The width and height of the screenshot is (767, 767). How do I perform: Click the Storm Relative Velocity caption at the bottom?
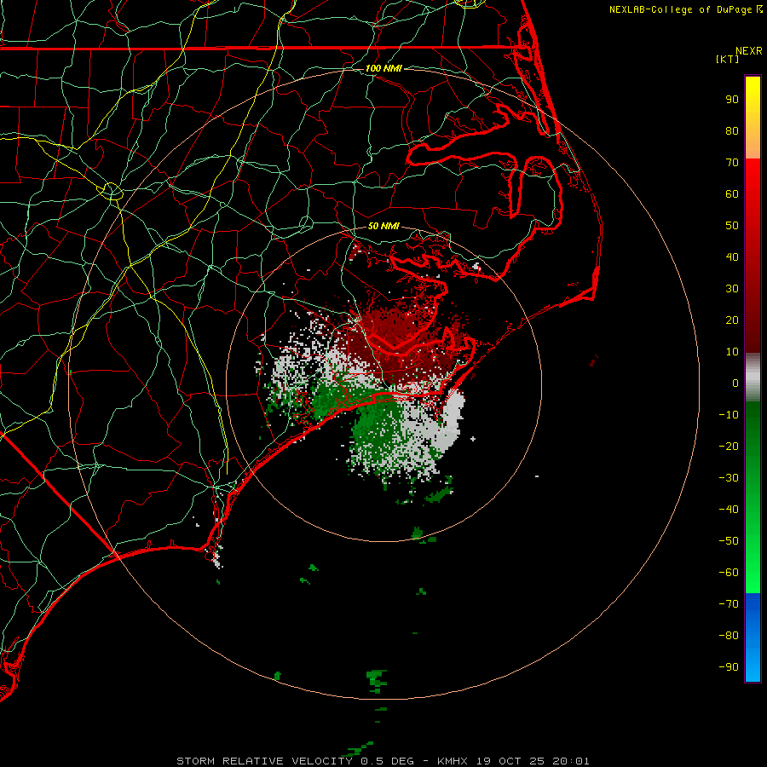click(383, 761)
